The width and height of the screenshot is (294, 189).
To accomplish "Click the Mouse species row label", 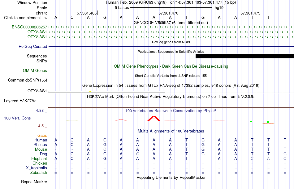I will [x=41, y=149].
